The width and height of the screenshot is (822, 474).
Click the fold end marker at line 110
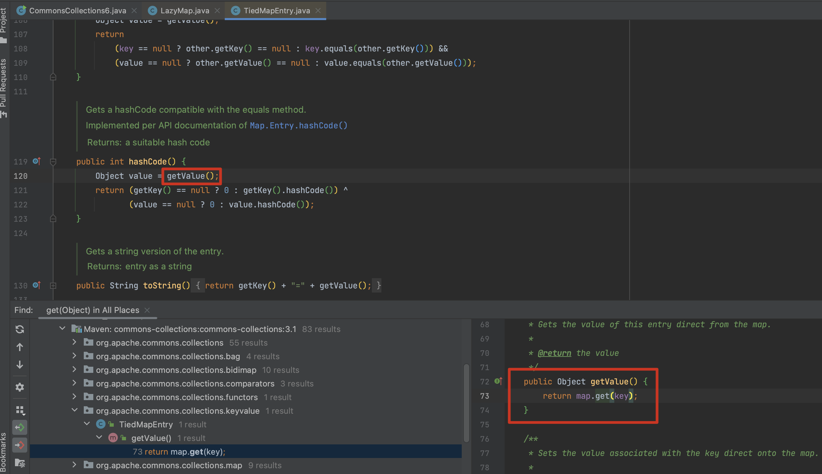coord(53,77)
